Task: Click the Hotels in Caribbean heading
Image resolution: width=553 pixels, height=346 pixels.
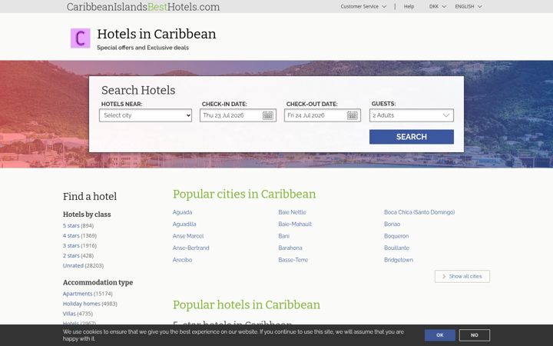Action: (157, 34)
